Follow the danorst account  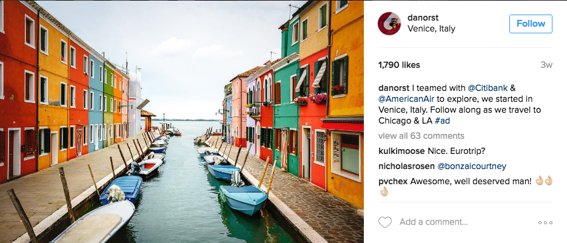coord(531,24)
